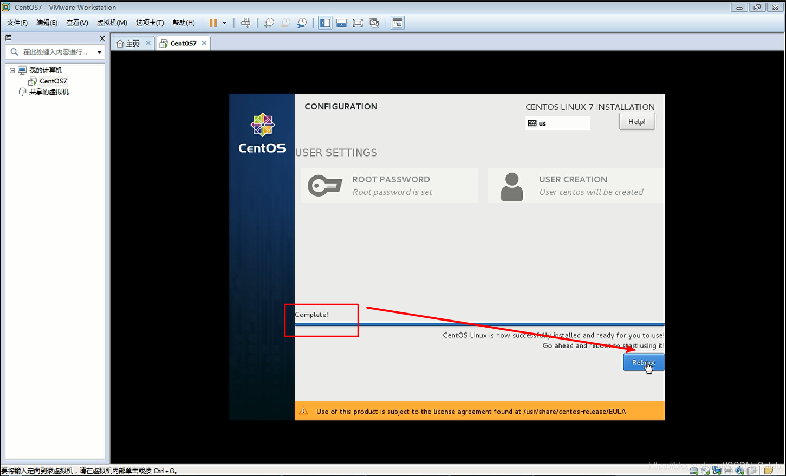This screenshot has width=786, height=476.
Task: Toggle the library sidebar view
Action: (x=325, y=23)
